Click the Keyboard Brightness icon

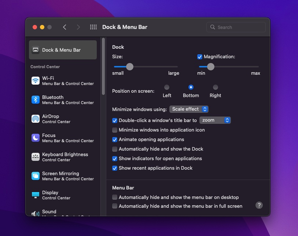click(36, 157)
